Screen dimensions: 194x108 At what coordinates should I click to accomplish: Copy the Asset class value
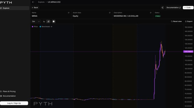[x=110, y=13]
